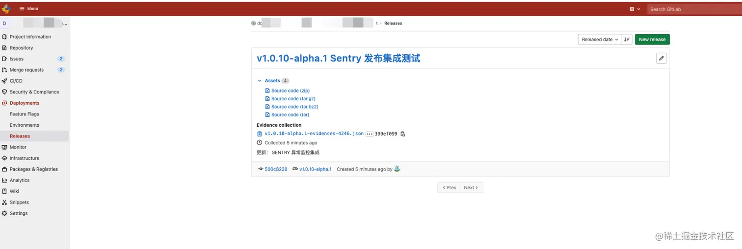The image size is (742, 249).
Task: Open the Released date sort dropdown
Action: point(600,40)
